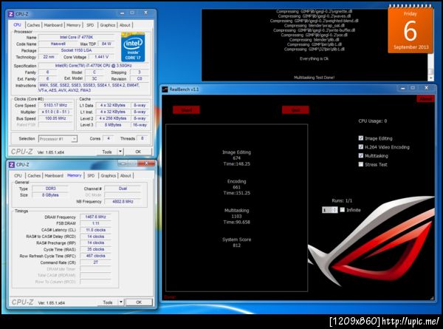
Task: Click the Image Editing score 674 result text
Action: pos(236,158)
